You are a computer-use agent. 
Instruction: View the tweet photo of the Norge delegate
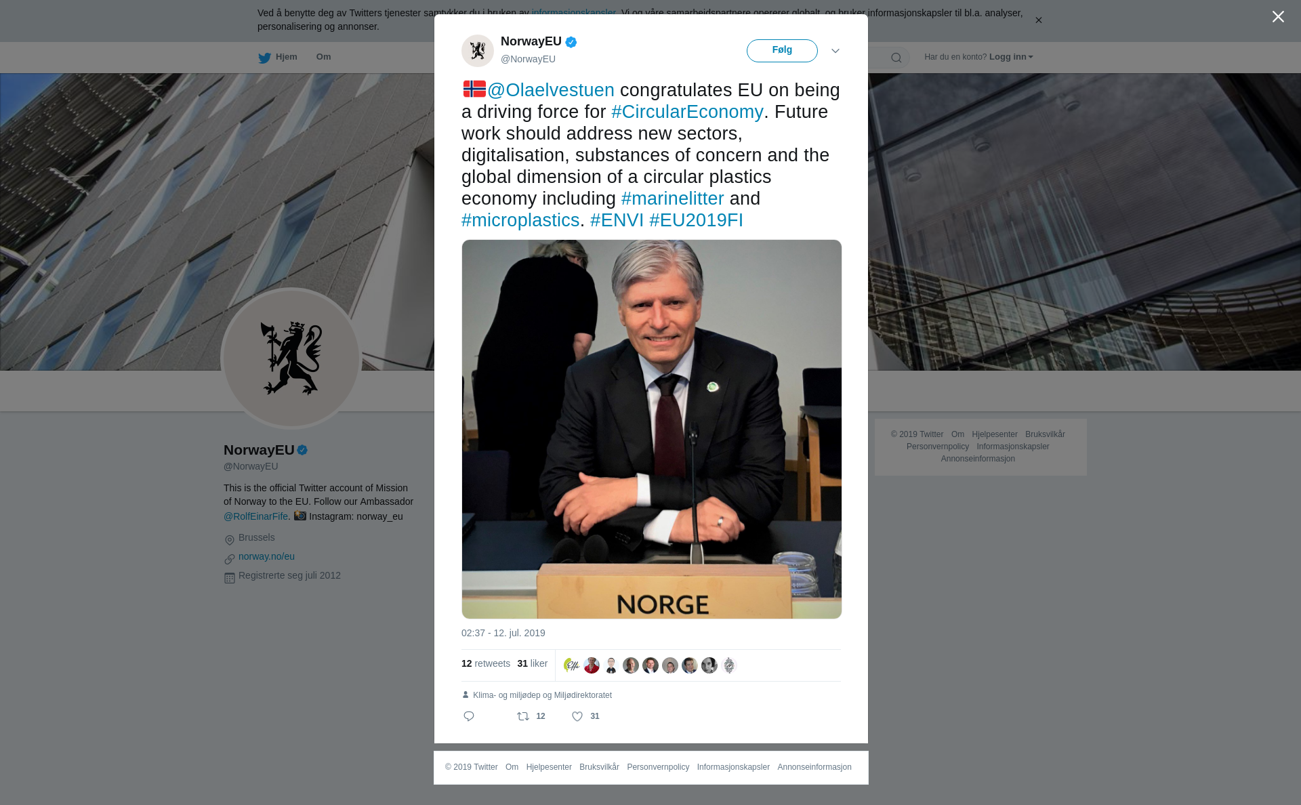pyautogui.click(x=652, y=429)
